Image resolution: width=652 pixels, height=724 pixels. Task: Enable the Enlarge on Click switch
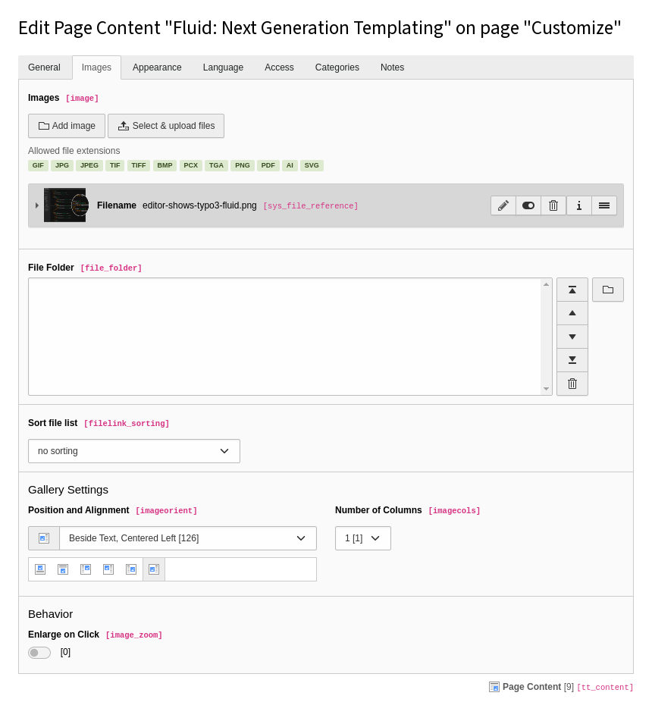pyautogui.click(x=39, y=653)
